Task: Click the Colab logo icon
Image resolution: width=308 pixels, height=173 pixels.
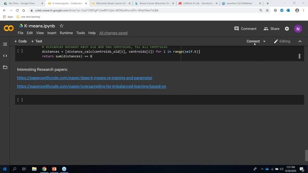Action: (9, 28)
